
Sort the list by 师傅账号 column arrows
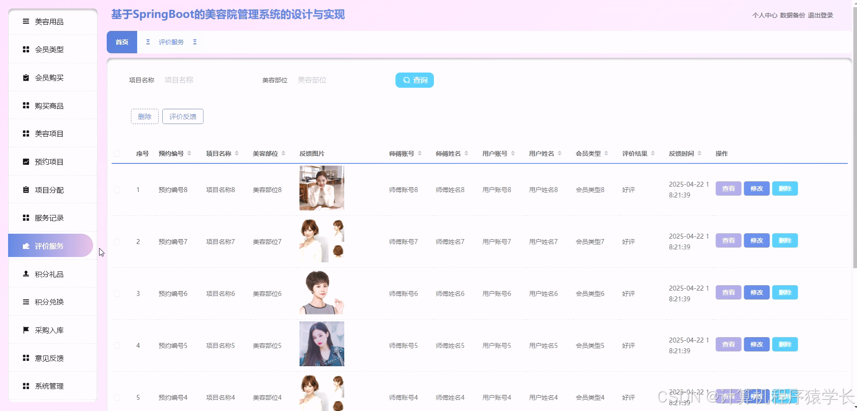[420, 154]
